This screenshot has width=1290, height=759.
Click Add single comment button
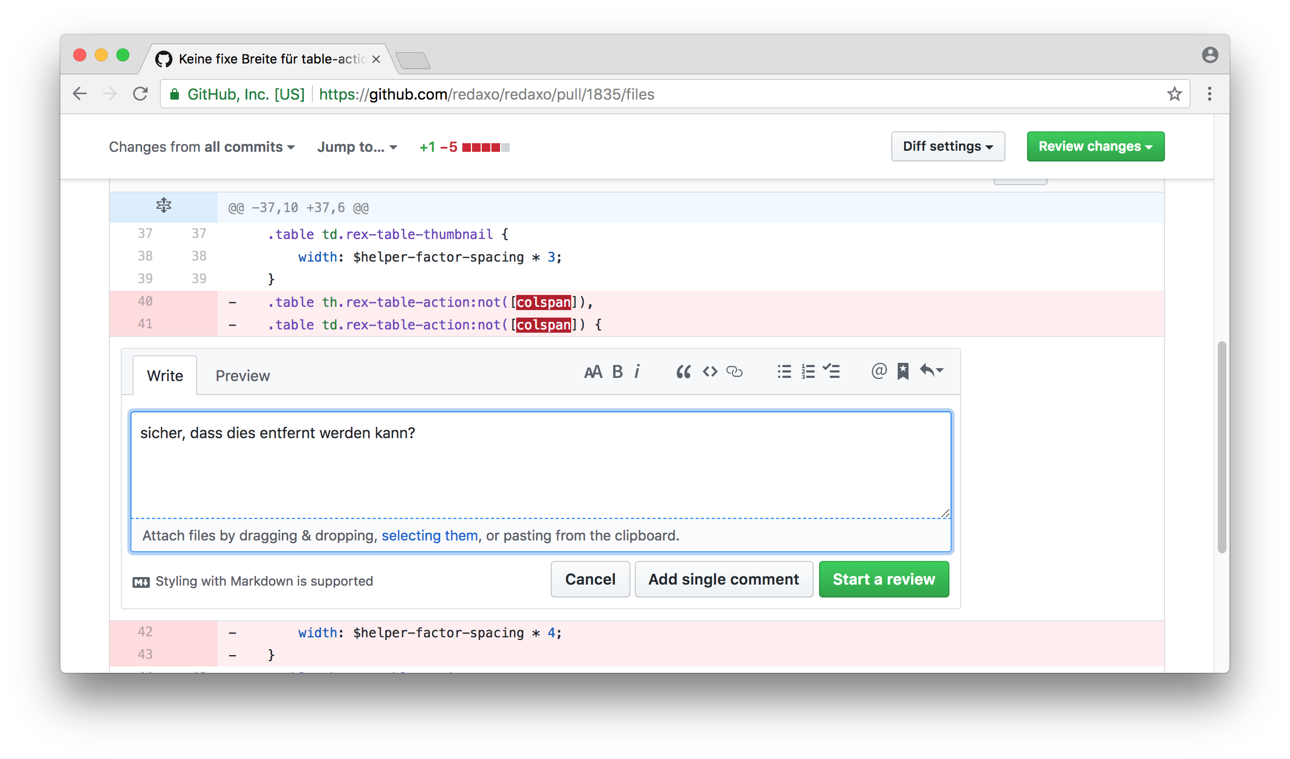pos(723,579)
